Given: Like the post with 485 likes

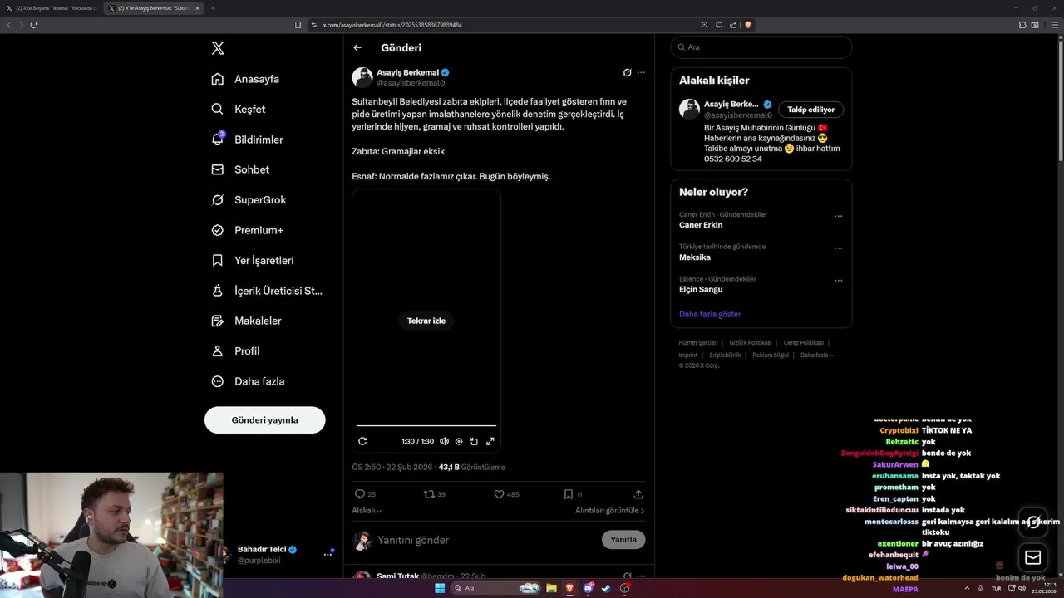Looking at the screenshot, I should click(x=499, y=493).
